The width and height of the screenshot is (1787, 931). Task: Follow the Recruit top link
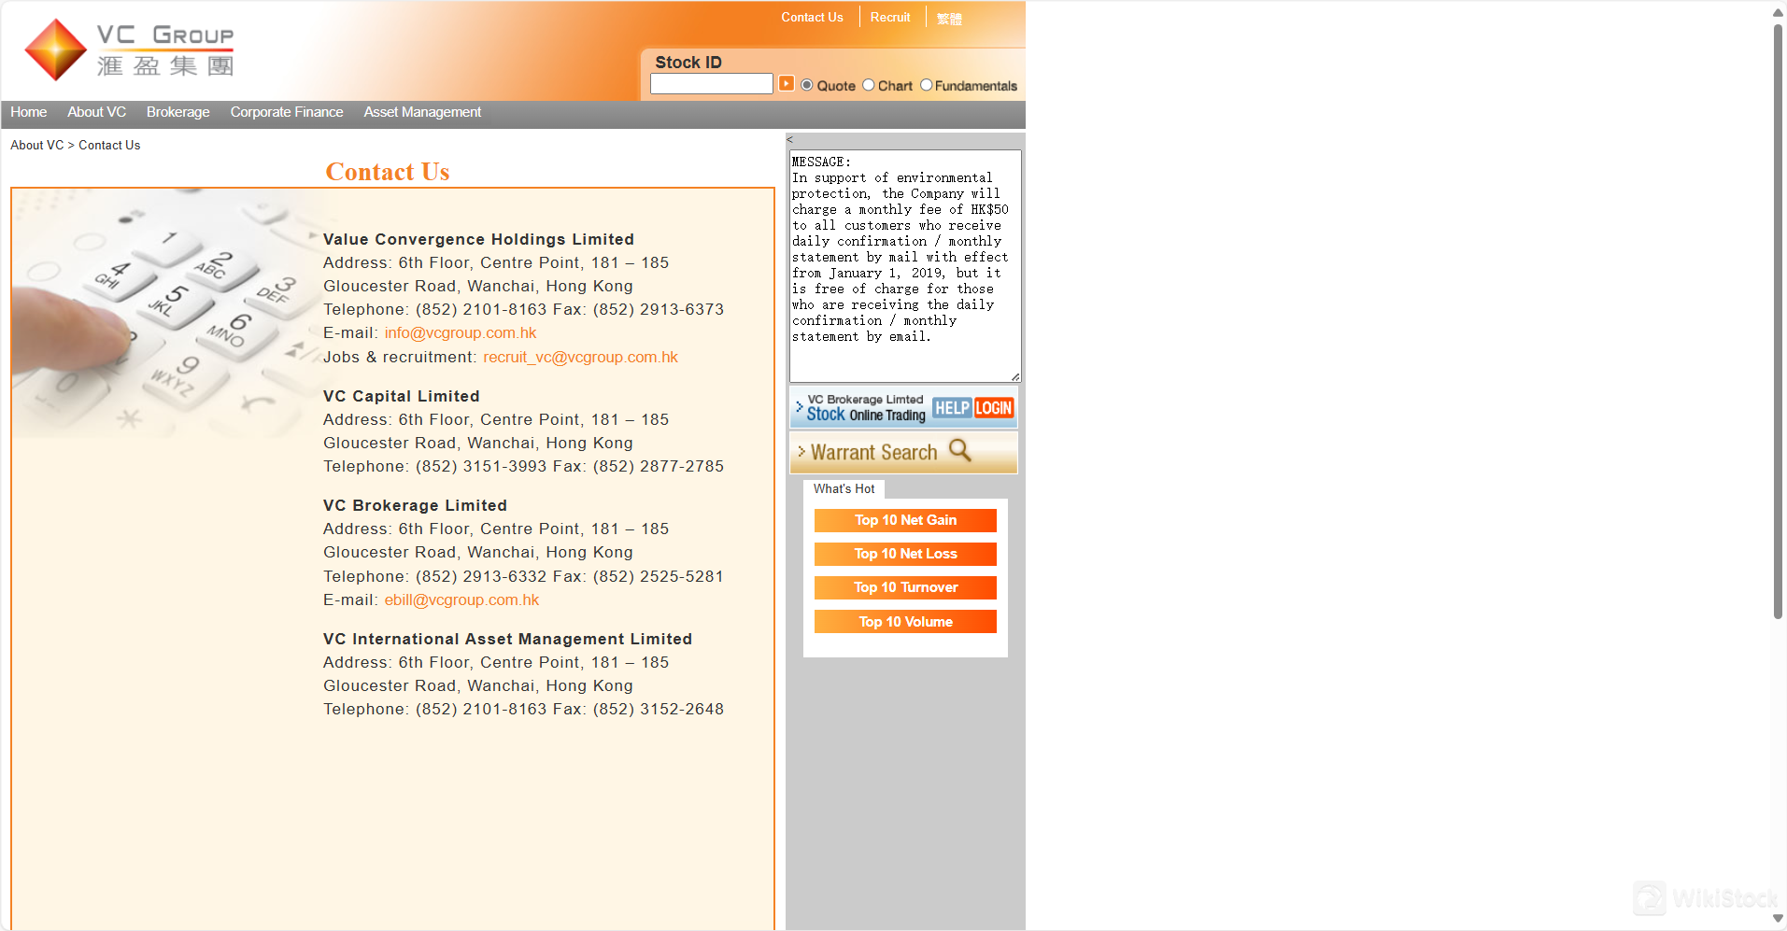click(x=890, y=17)
